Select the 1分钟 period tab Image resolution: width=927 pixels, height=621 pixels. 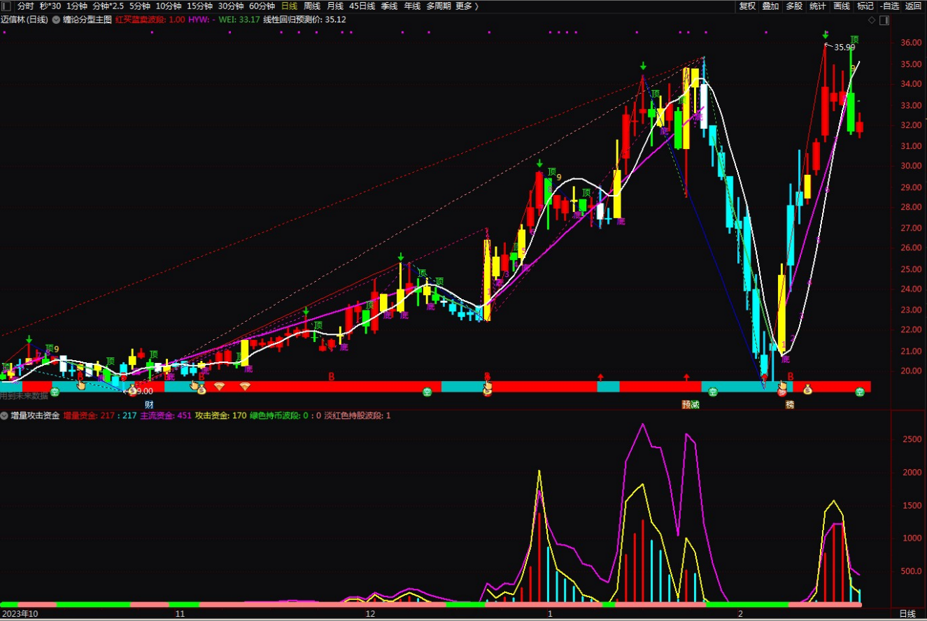77,6
